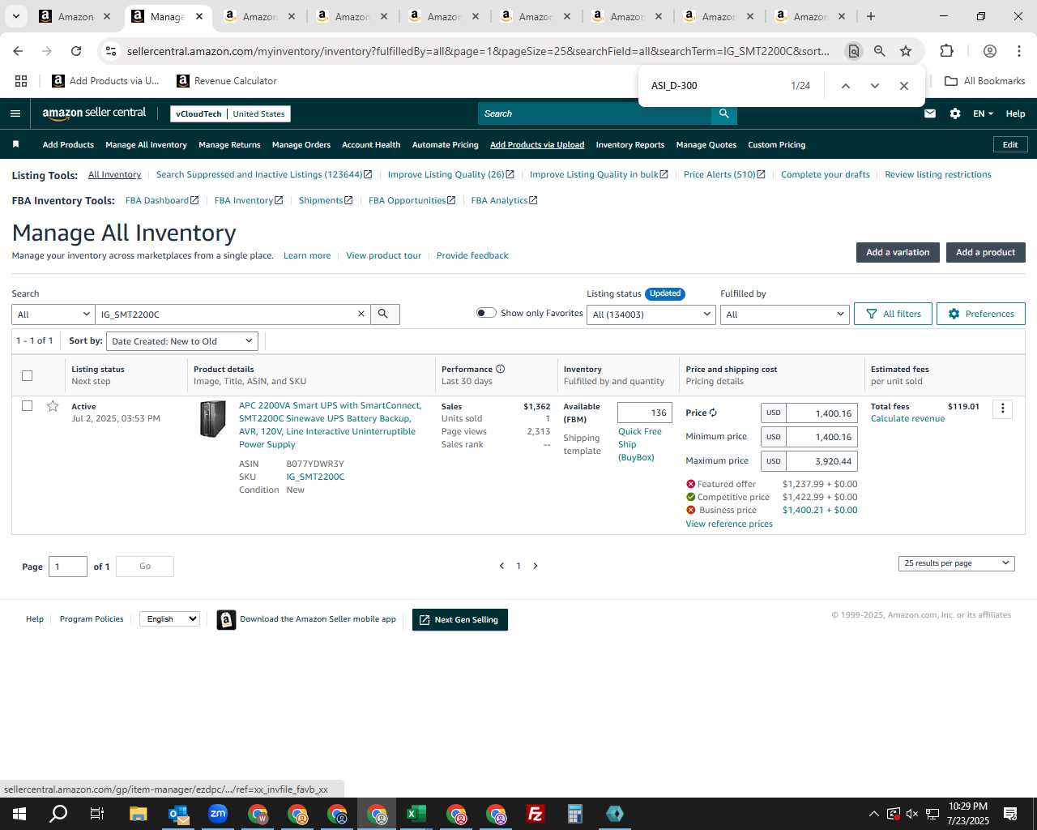Click the Price field showing 1,400.16

pos(821,413)
